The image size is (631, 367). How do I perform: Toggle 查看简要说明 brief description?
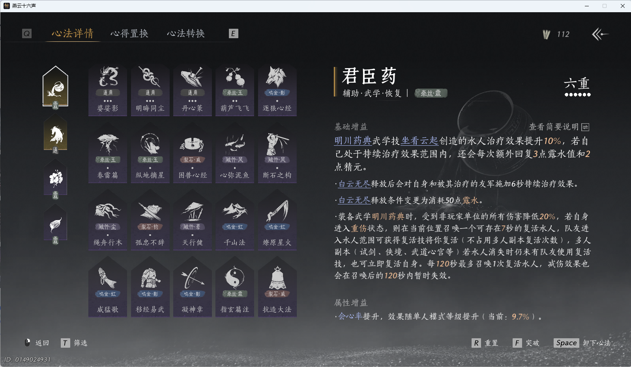coord(559,127)
